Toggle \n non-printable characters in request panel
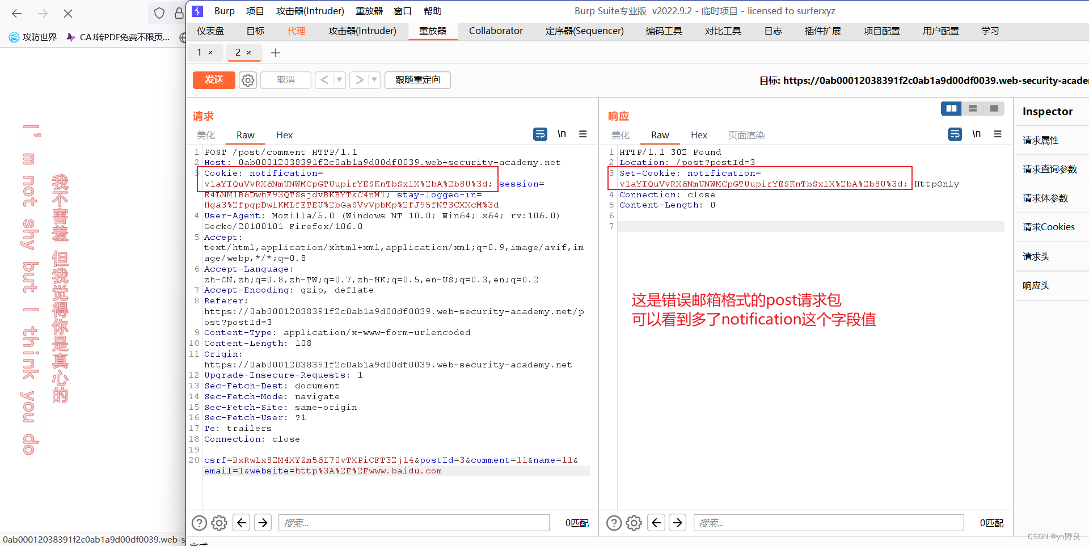 coord(562,134)
